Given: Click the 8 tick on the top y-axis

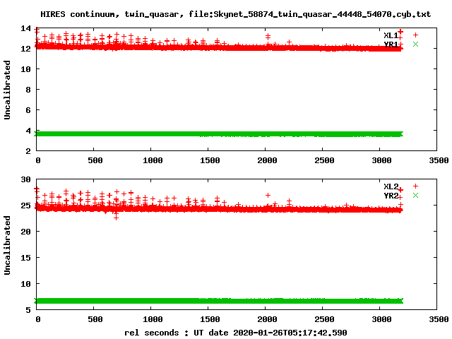Looking at the screenshot, I should pyautogui.click(x=28, y=90).
